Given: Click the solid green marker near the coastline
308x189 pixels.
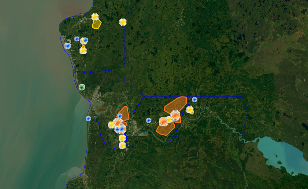Looking at the screenshot, I should tap(82, 87).
